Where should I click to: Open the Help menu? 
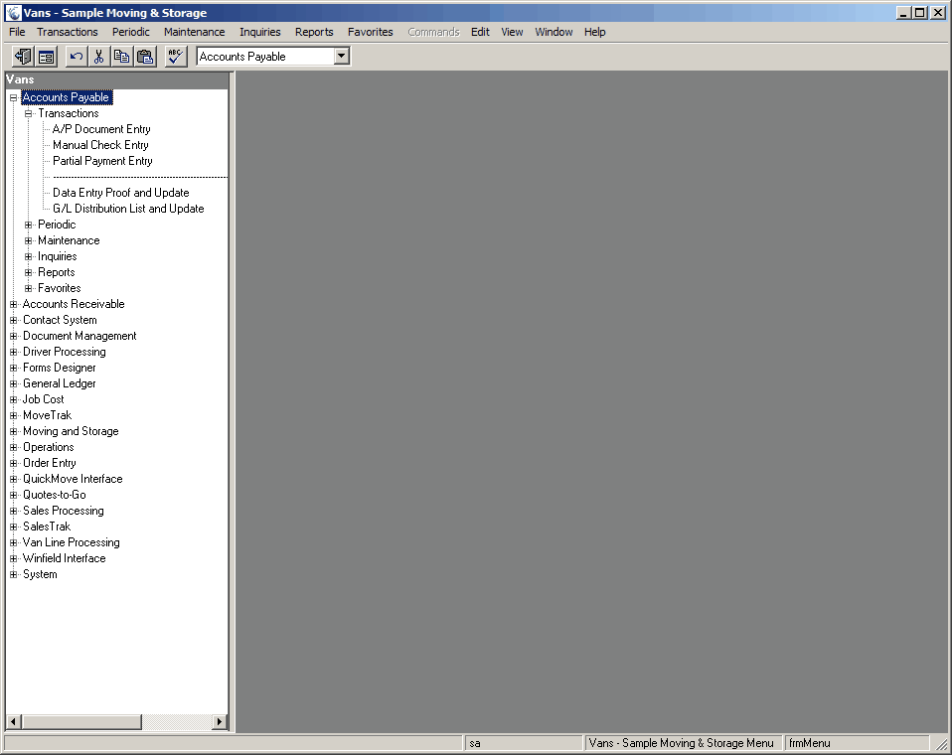point(595,32)
